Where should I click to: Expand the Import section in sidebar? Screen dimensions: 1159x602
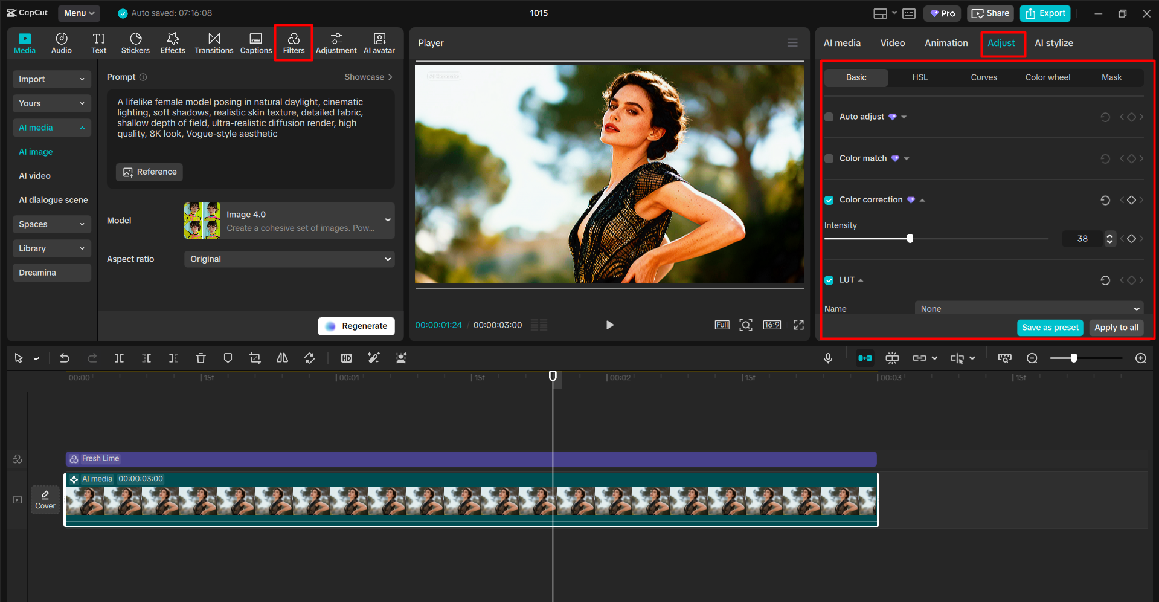tap(51, 79)
